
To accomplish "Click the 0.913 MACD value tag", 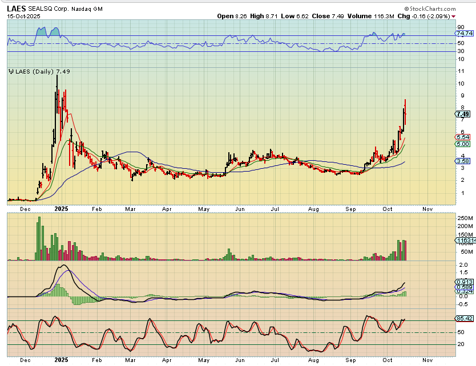I will pos(465,282).
